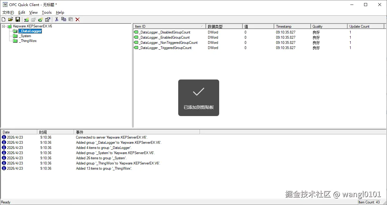387x205 pixels.
Task: Open the View menu
Action: tap(33, 12)
